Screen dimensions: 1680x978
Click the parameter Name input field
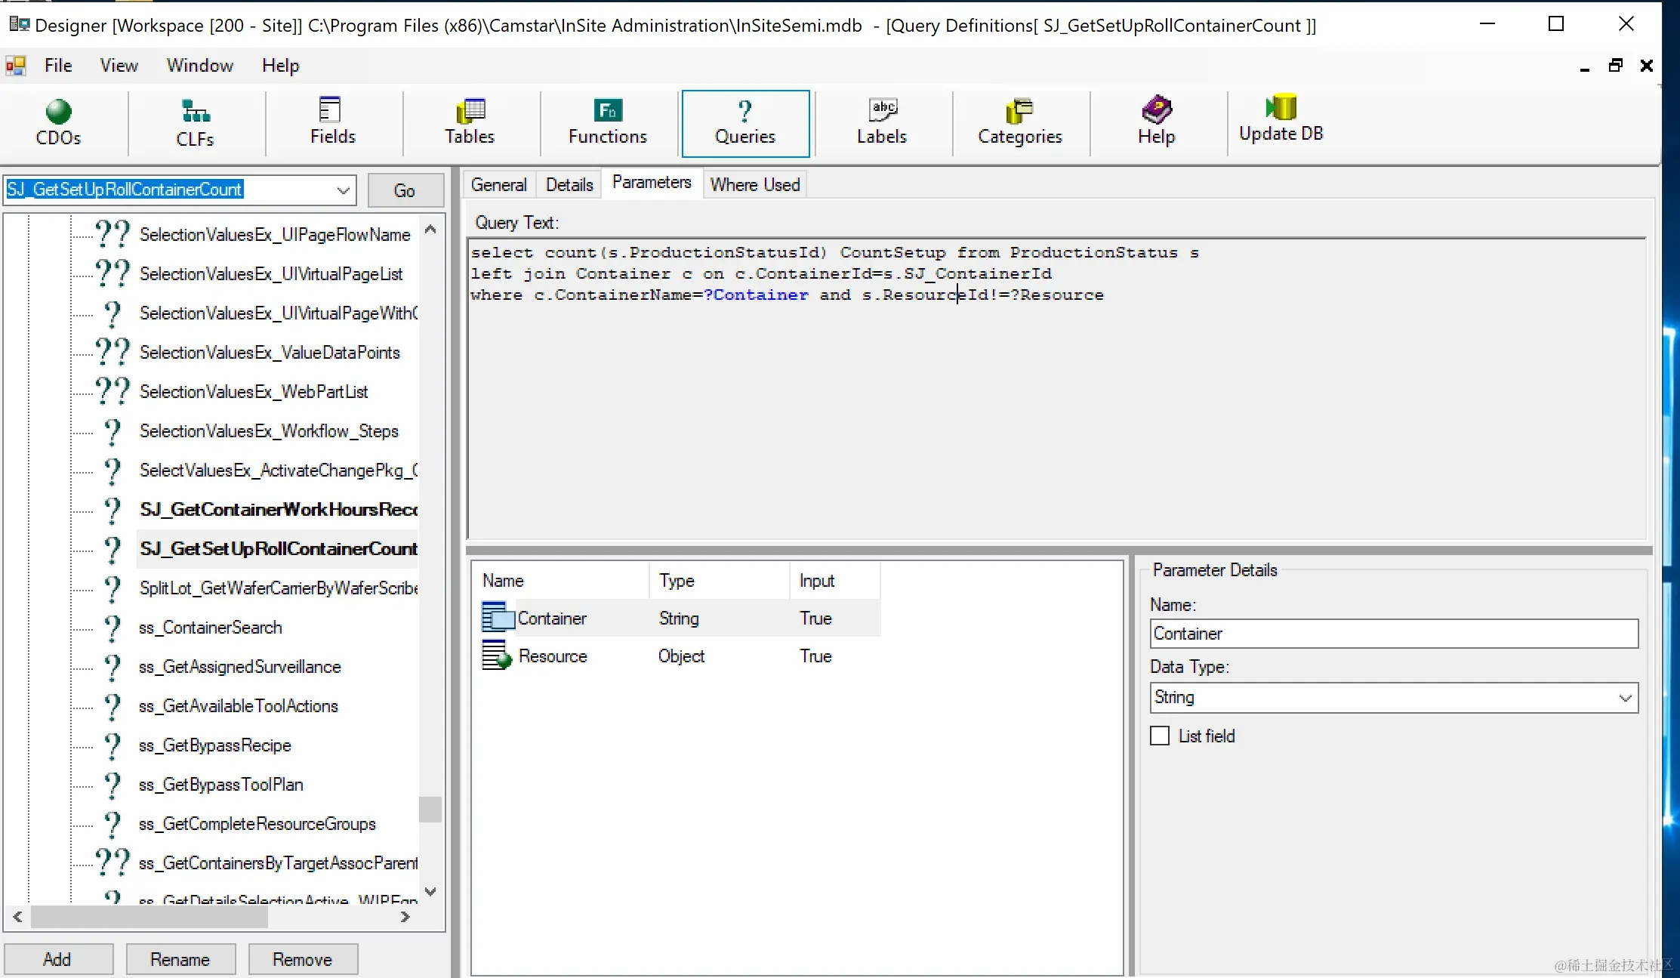click(x=1393, y=634)
